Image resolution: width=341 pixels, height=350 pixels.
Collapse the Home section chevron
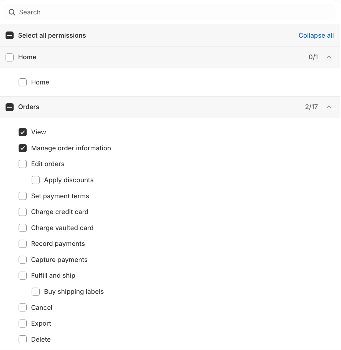(x=329, y=57)
